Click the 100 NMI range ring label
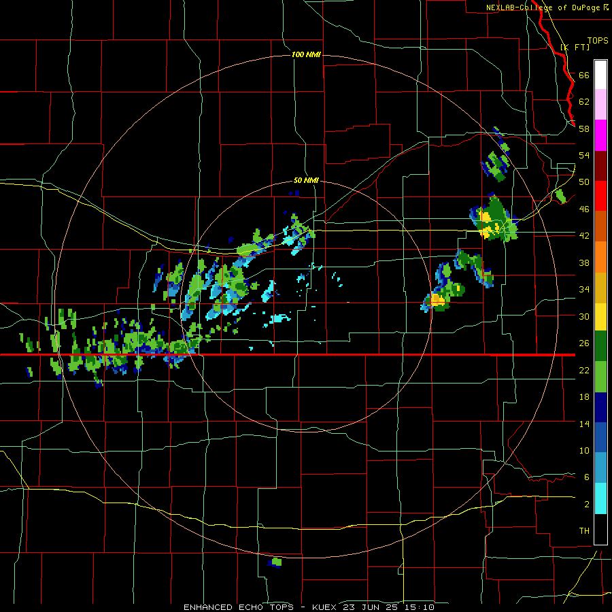The image size is (612, 612). coord(306,54)
